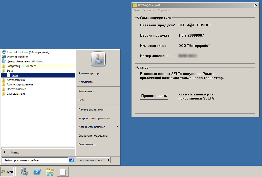Expand the Стандартные program folder
This screenshot has height=177, width=262.
pos(15,94)
